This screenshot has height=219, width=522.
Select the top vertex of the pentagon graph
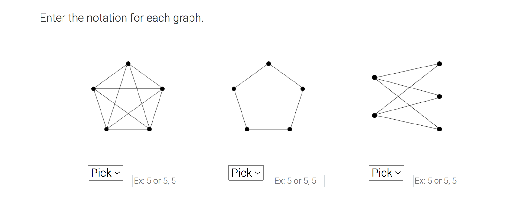(x=268, y=63)
